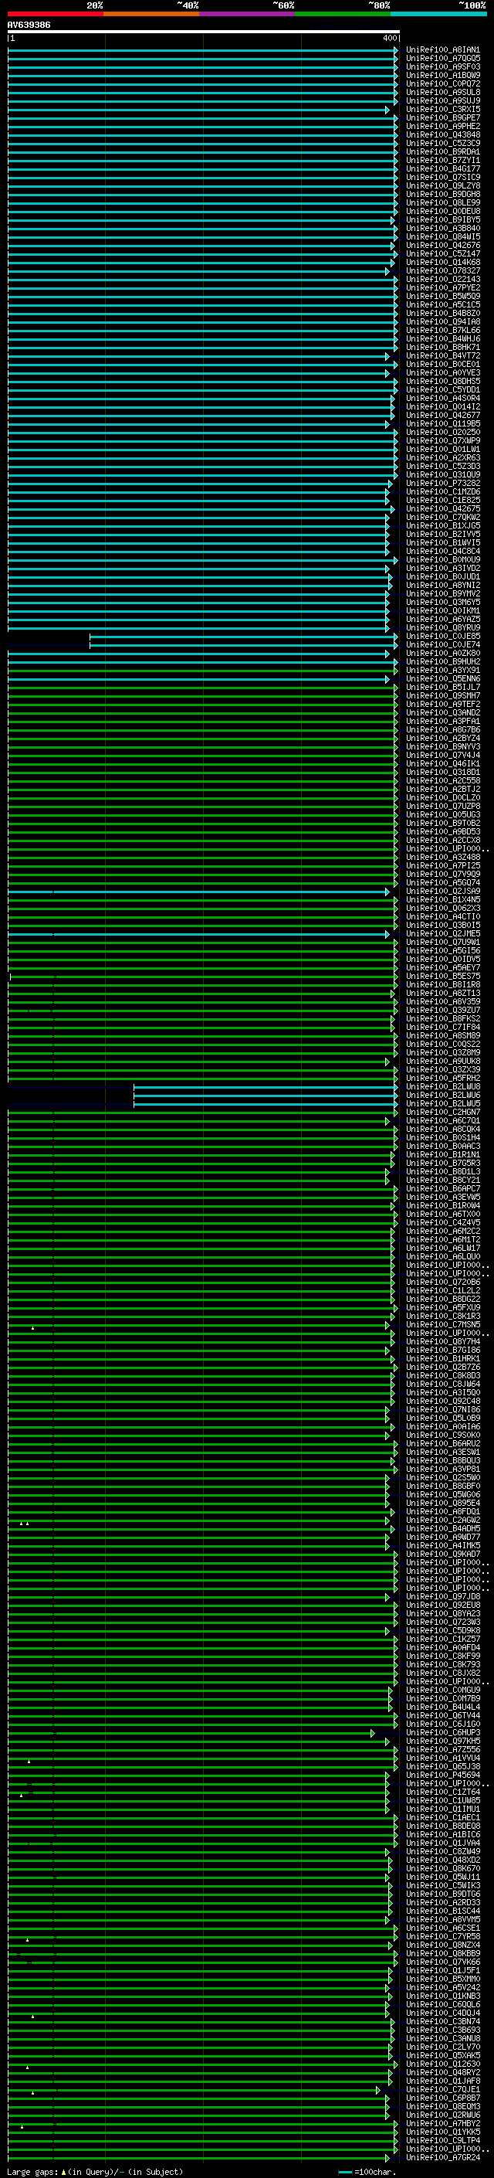Select hit label UniRef100_B2LWU5
The image size is (494, 2178).
443,1103
